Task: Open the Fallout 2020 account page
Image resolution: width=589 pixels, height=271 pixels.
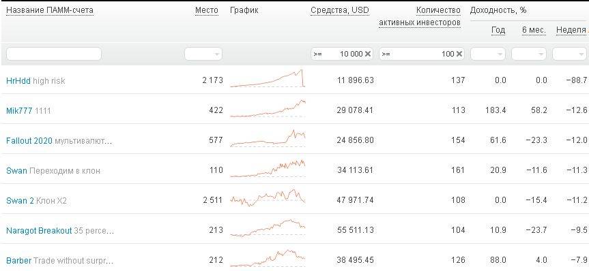Action: coord(29,141)
